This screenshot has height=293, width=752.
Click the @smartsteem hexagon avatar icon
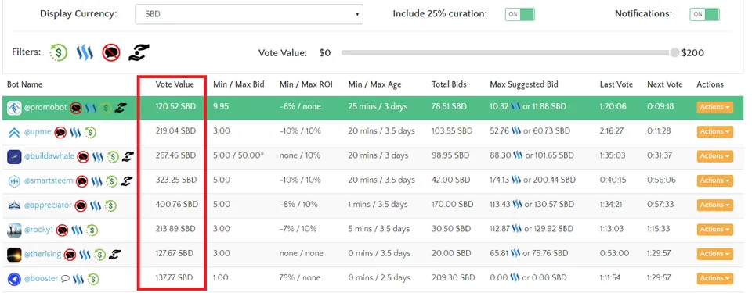click(x=14, y=181)
